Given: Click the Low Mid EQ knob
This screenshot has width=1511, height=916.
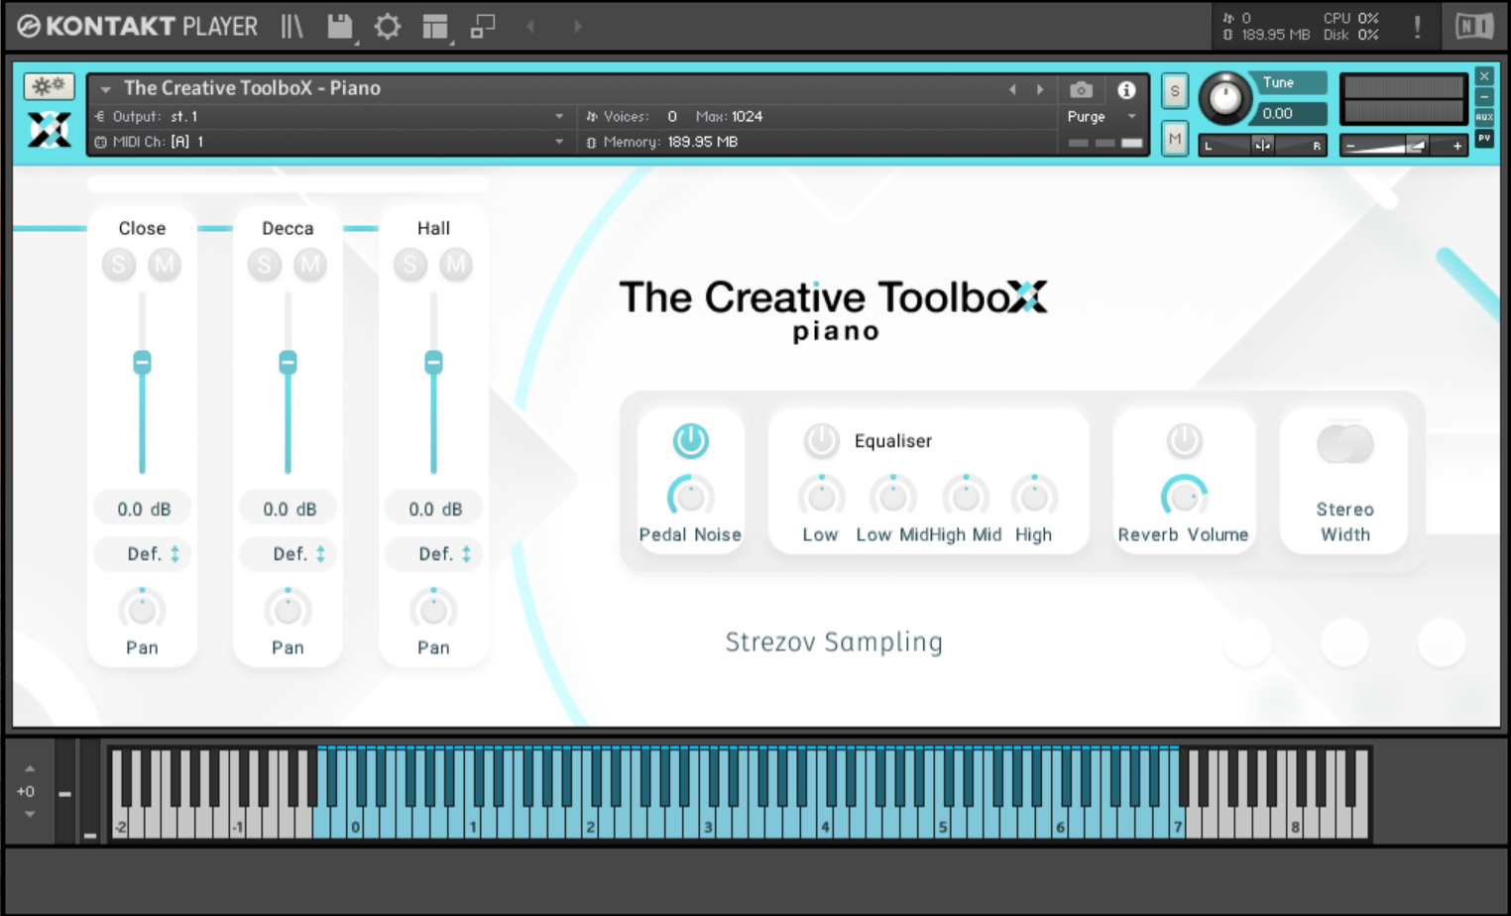Looking at the screenshot, I should pyautogui.click(x=892, y=497).
